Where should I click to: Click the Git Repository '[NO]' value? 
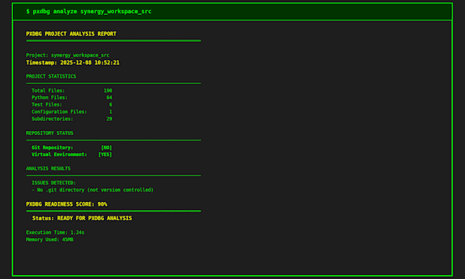tap(107, 147)
